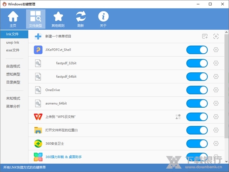Click the blue plus new item icon

[x=38, y=36]
